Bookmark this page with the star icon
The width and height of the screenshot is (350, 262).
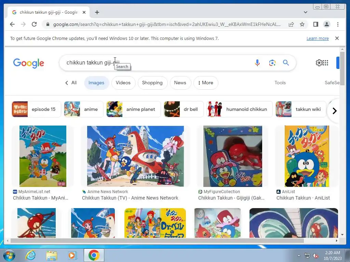point(302,24)
